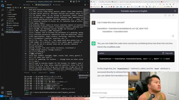Viewport: 179px width, 100px height.
Task: Reload the browser page
Action: coord(95,4)
